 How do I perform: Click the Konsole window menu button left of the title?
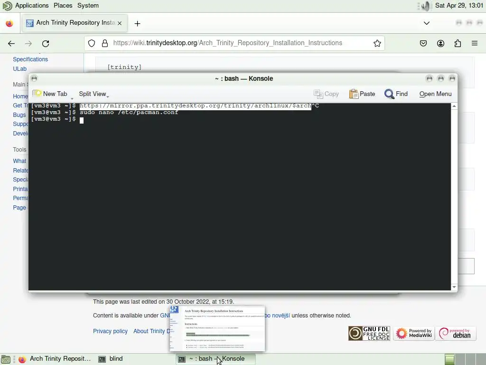click(x=34, y=78)
